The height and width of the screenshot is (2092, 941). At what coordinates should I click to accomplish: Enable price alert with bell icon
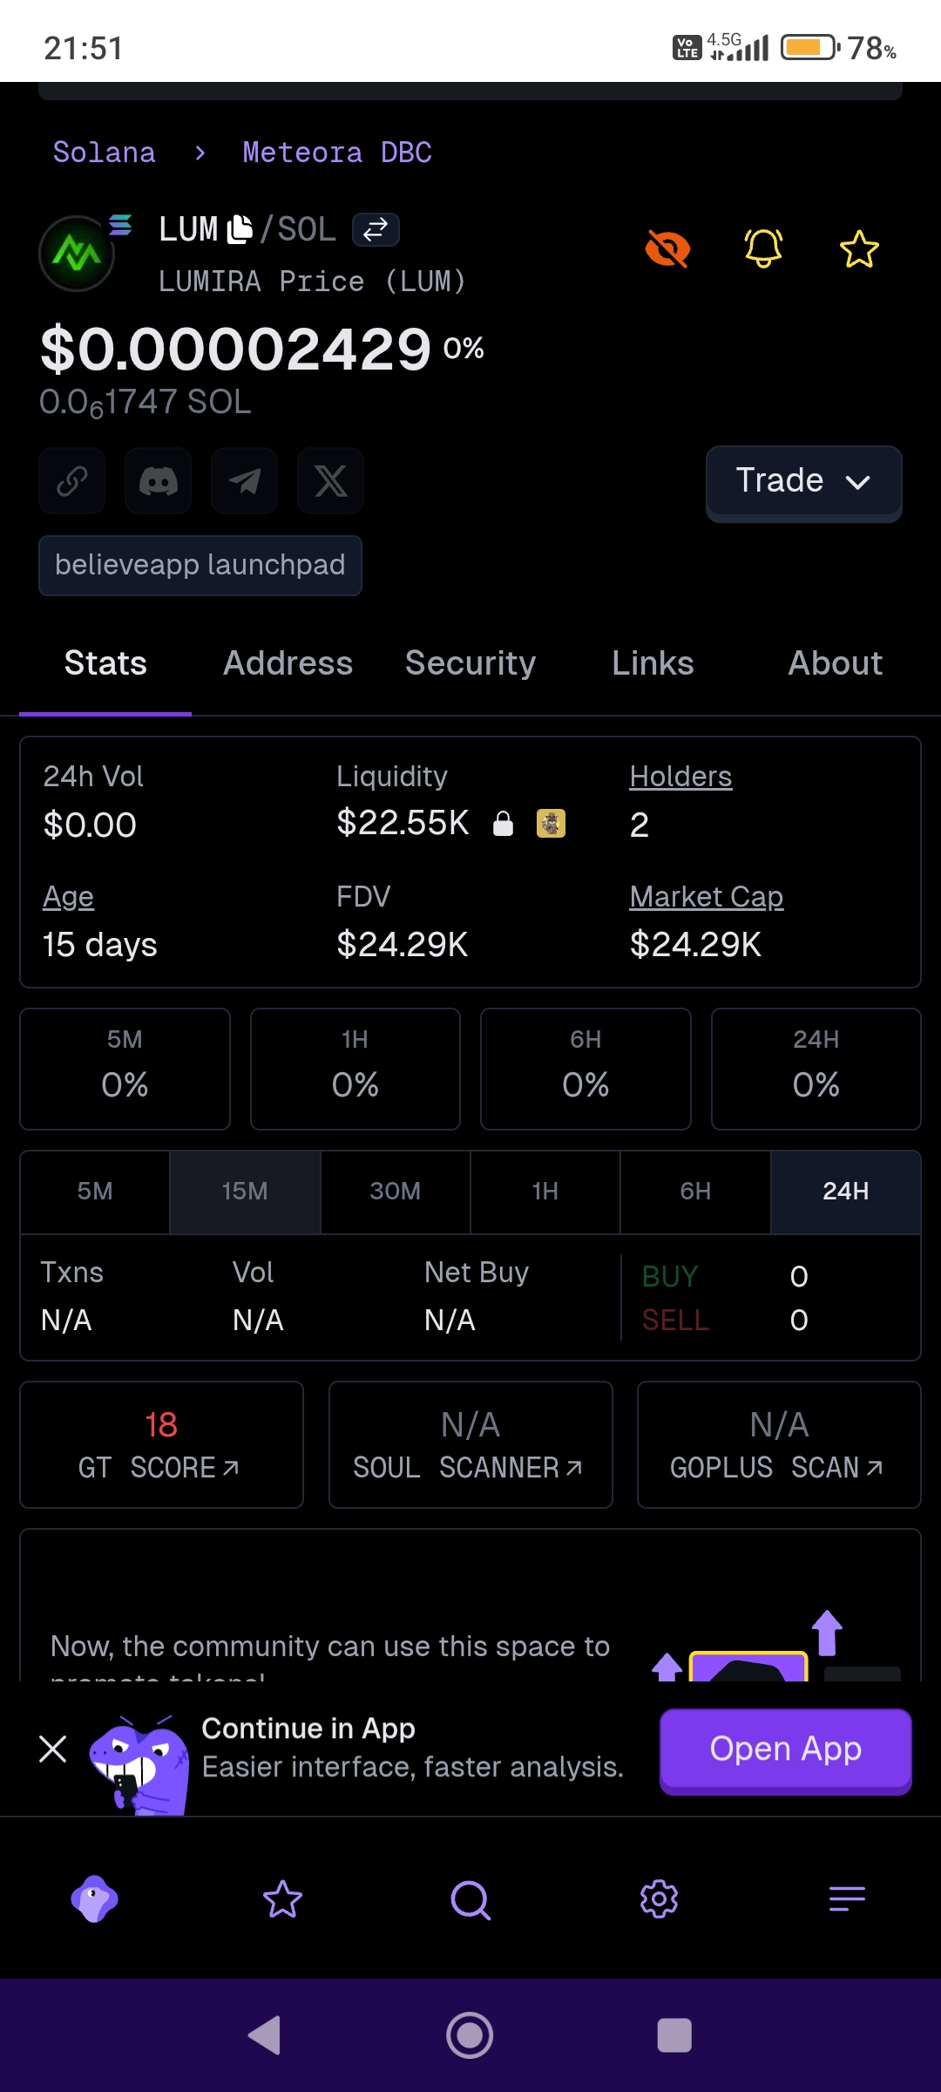[x=763, y=249]
